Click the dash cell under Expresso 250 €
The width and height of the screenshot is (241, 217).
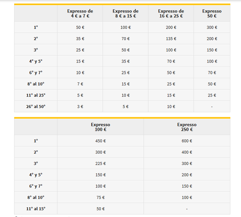(x=187, y=209)
